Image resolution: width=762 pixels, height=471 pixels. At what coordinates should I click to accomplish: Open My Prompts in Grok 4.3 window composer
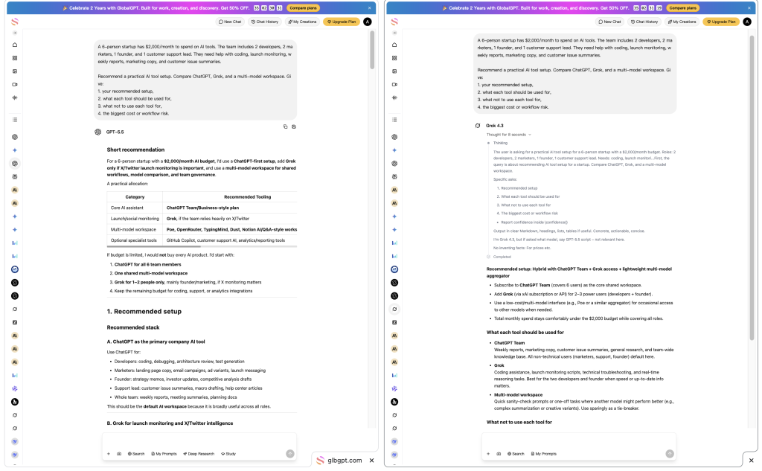click(544, 454)
